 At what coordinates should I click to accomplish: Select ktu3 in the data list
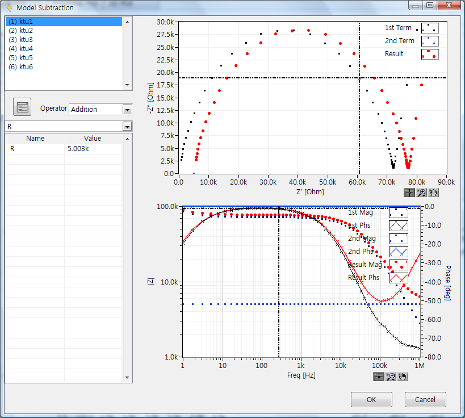20,39
